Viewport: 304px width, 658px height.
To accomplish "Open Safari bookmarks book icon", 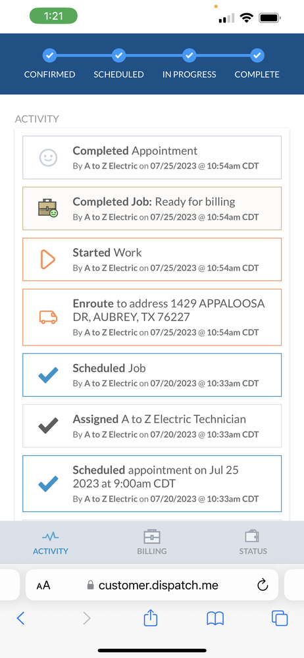I will pyautogui.click(x=215, y=618).
